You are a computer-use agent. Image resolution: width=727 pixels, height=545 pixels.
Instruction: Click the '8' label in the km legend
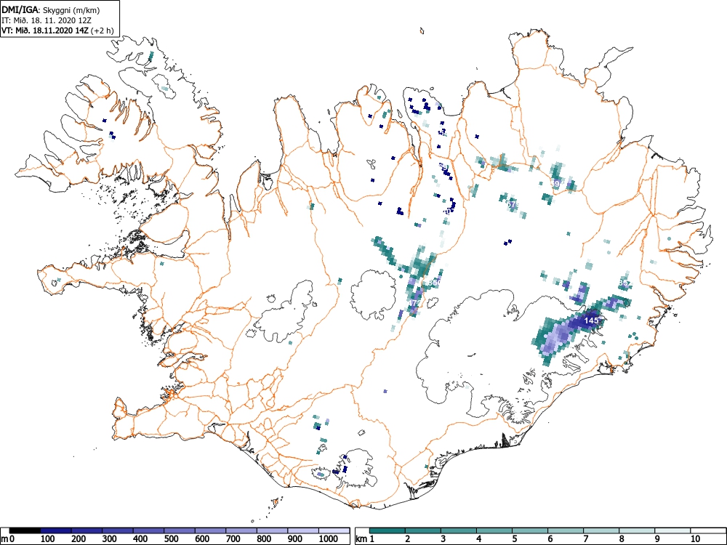click(x=622, y=539)
